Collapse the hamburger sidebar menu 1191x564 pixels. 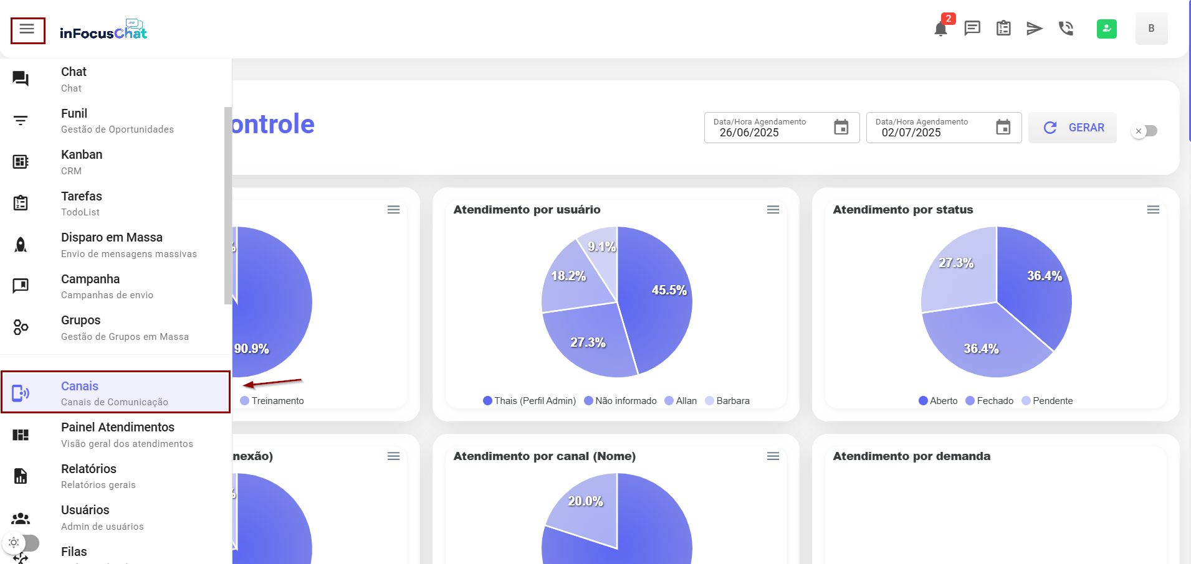click(27, 30)
